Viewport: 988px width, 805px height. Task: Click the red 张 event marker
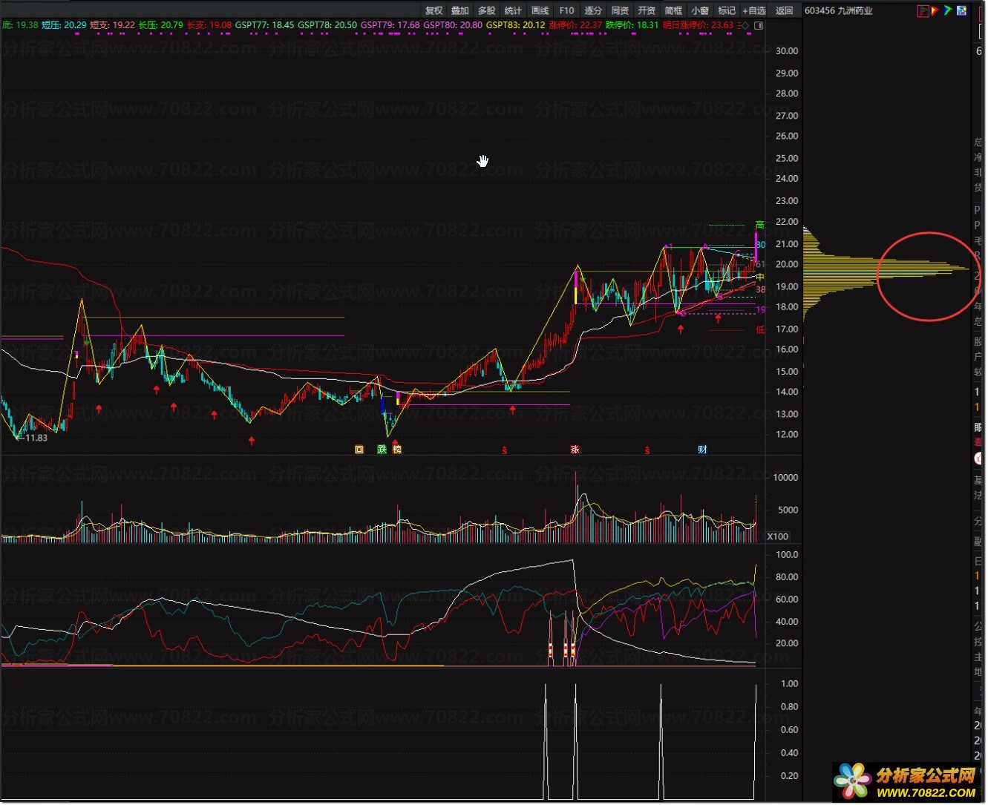575,450
